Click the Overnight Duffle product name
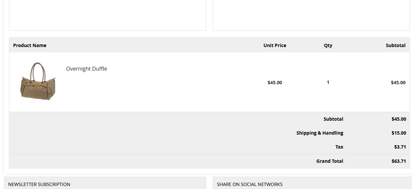Screen dimensions: 412x189 click(87, 69)
